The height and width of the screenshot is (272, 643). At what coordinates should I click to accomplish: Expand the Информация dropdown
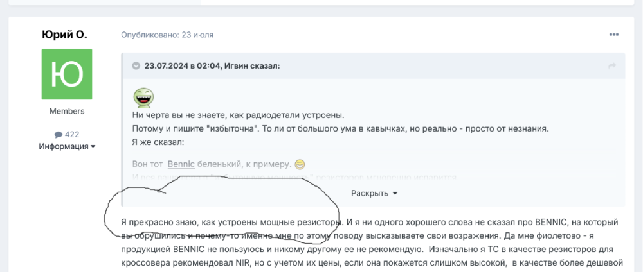pos(67,146)
